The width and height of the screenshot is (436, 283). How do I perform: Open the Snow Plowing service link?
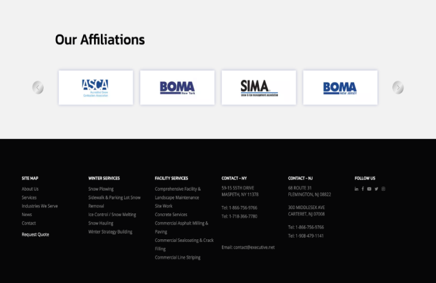tap(101, 189)
